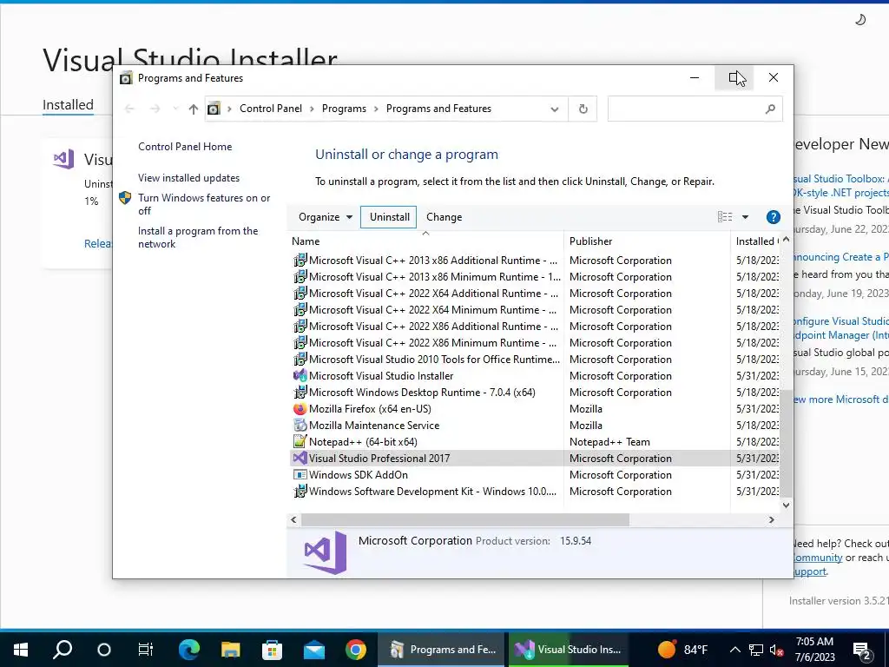
Task: Open Windows Start menu
Action: point(21,650)
